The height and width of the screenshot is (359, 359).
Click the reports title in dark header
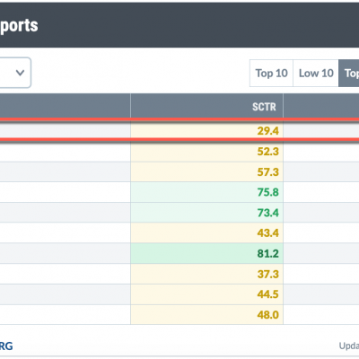point(19,25)
